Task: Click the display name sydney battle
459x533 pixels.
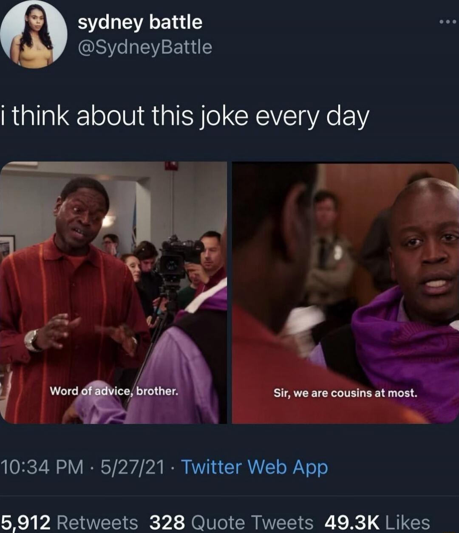Action: pos(140,23)
